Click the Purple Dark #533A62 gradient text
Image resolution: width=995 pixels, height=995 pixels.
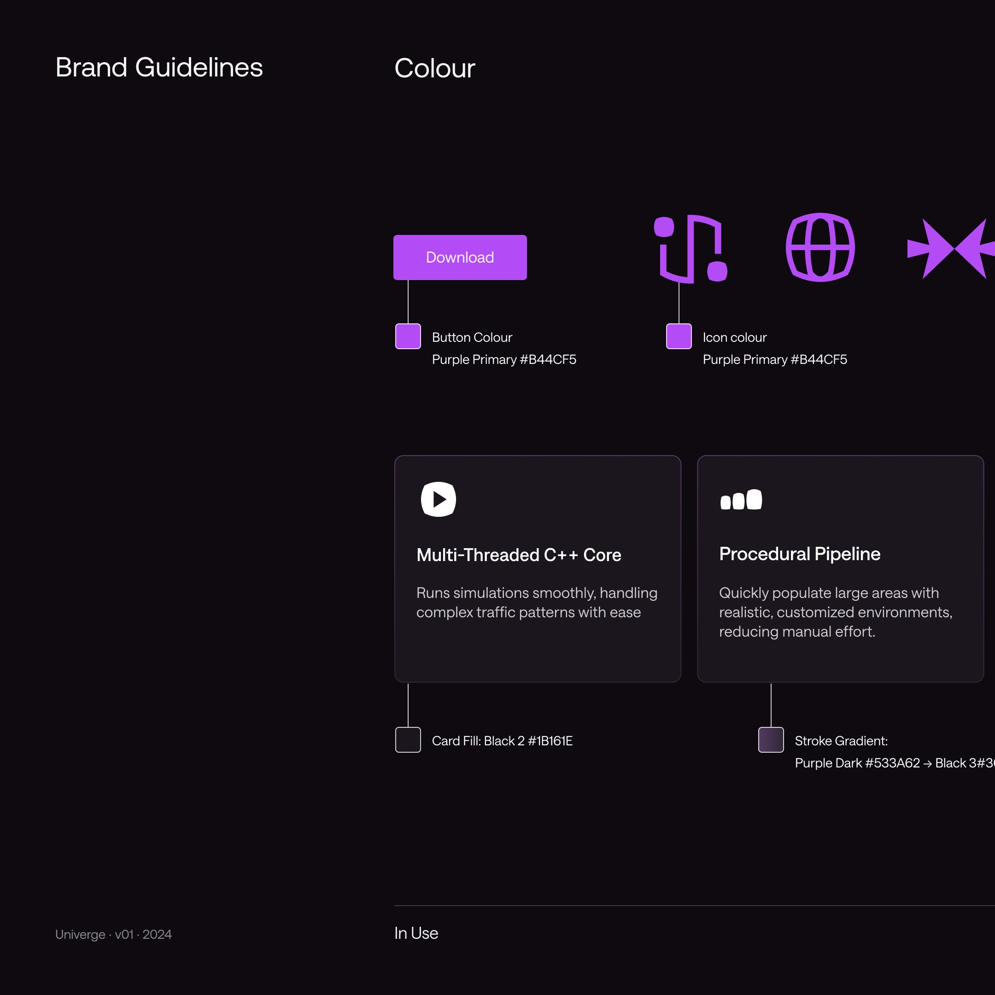(857, 763)
